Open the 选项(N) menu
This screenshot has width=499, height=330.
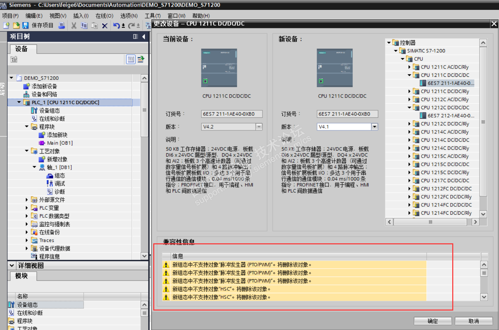pyautogui.click(x=129, y=16)
